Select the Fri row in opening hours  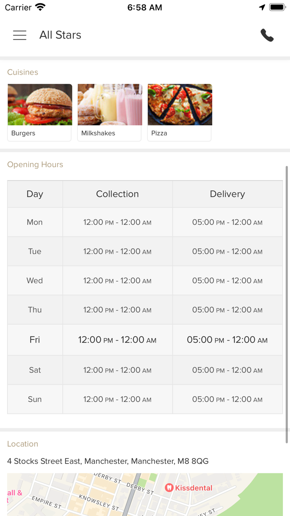tap(35, 340)
